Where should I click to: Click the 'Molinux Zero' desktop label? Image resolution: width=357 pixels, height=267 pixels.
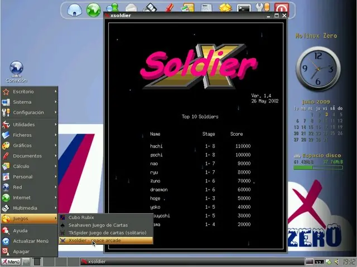[x=316, y=36]
